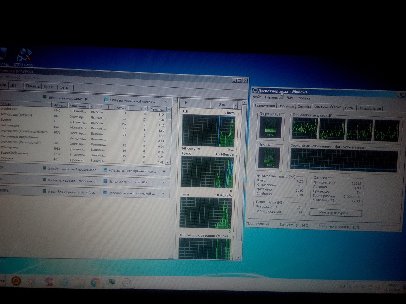Expand the disk input-output section
Image resolution: width=406 pixels, height=304 pixels.
164,172
